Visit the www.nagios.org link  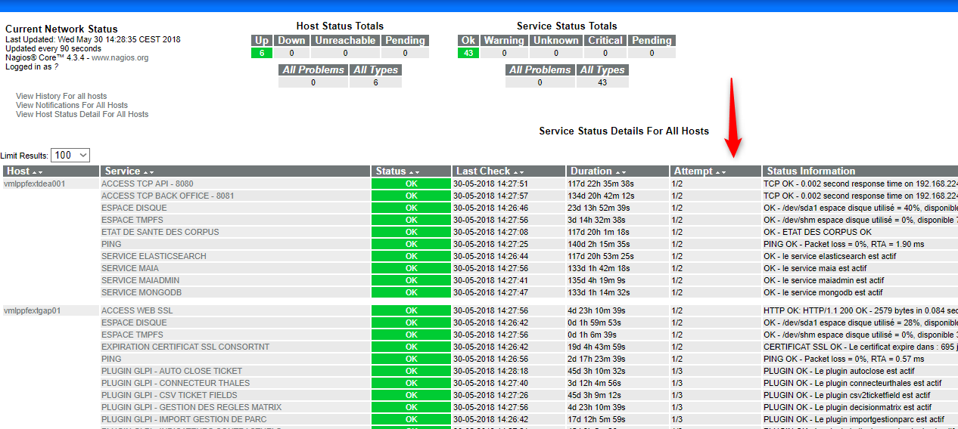(120, 57)
